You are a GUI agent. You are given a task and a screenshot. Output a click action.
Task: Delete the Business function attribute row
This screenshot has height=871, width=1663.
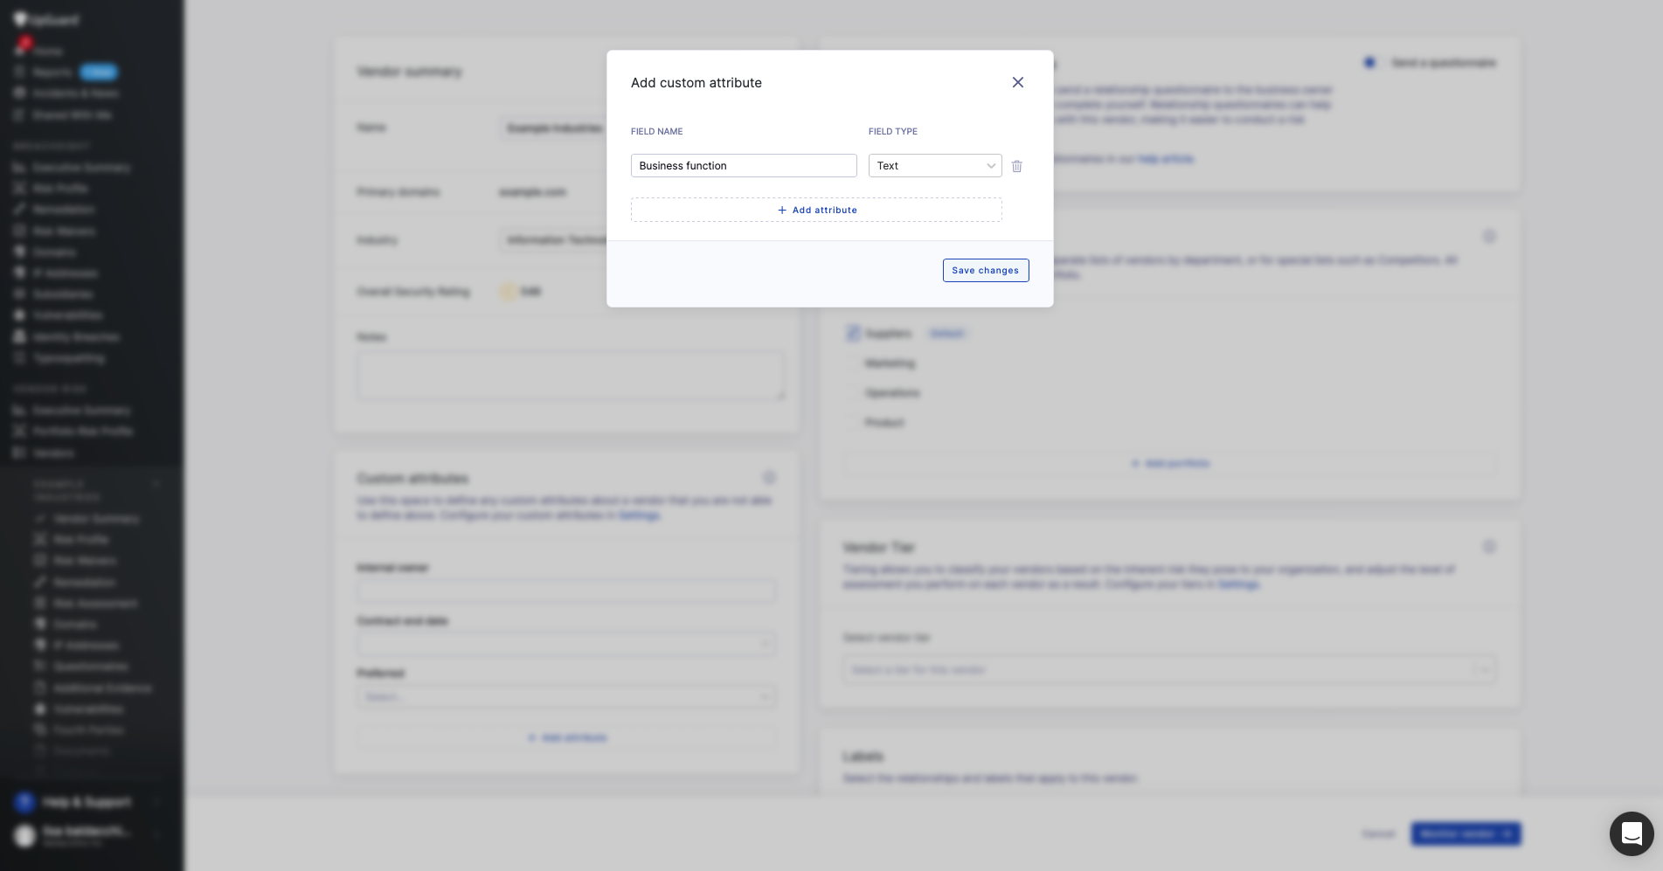click(1017, 166)
